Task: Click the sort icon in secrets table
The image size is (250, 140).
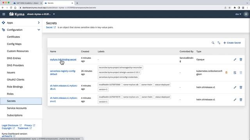Action: (219, 43)
